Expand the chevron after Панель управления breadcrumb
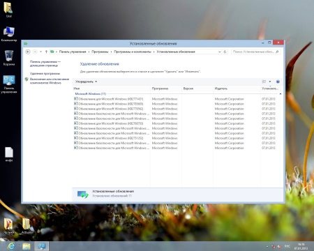 point(89,52)
